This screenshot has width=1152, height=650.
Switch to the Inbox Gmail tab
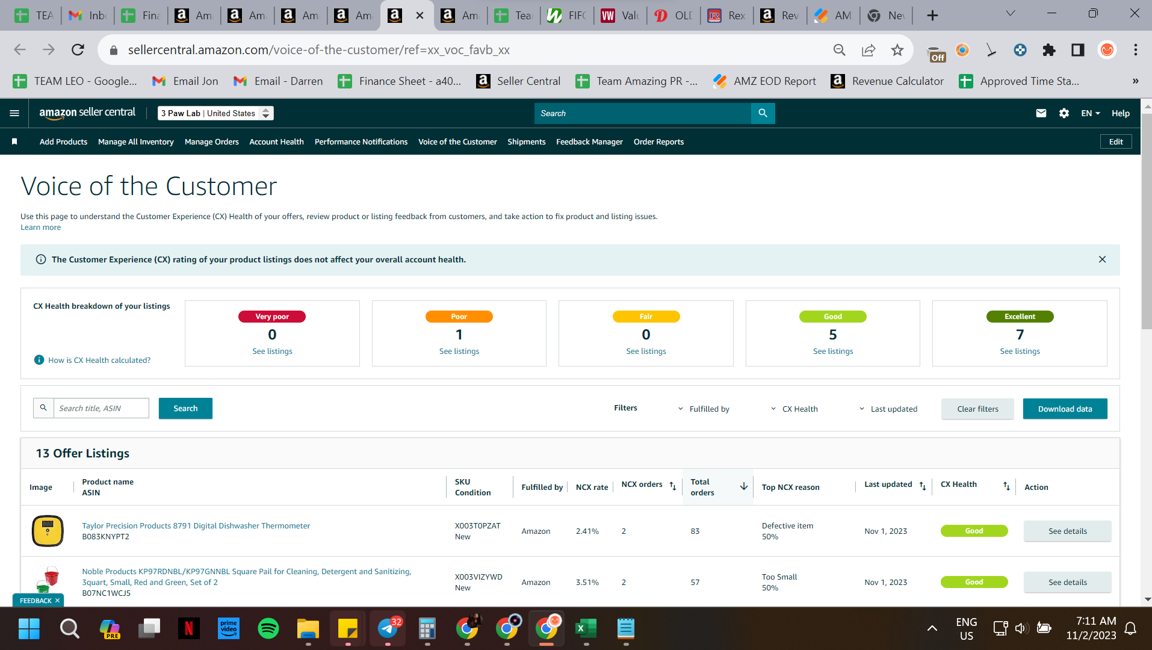[x=88, y=15]
